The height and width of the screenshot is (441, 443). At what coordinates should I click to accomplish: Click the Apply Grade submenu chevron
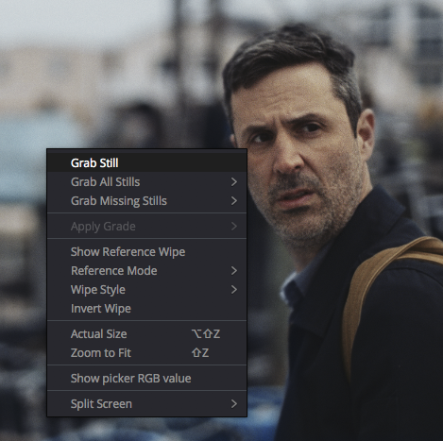tap(234, 227)
